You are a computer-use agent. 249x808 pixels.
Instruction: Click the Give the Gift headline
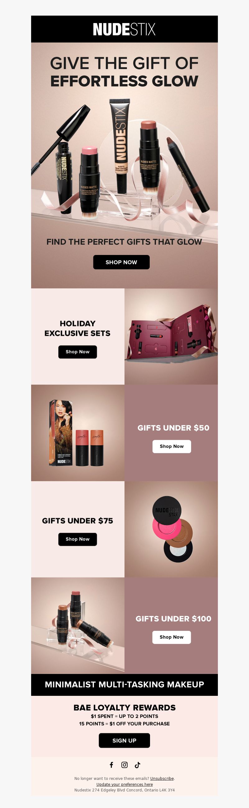coord(124,72)
